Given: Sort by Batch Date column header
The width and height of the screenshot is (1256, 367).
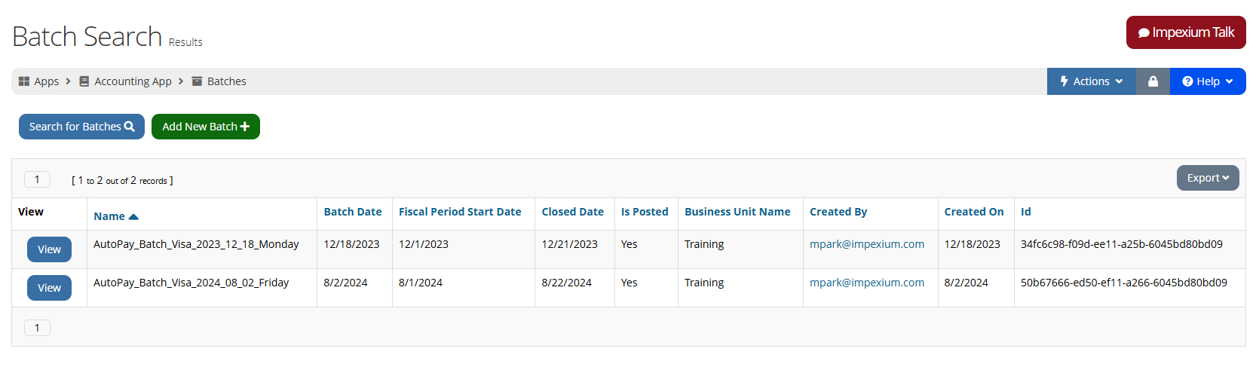Looking at the screenshot, I should pyautogui.click(x=353, y=212).
